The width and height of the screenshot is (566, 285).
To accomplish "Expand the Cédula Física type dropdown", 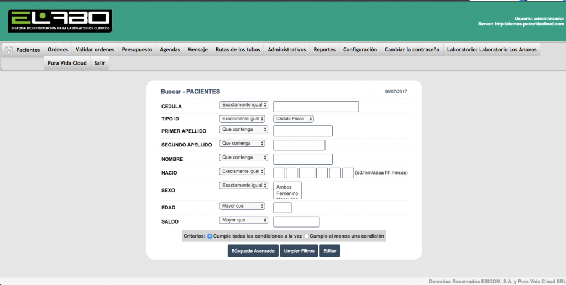I will click(x=293, y=119).
